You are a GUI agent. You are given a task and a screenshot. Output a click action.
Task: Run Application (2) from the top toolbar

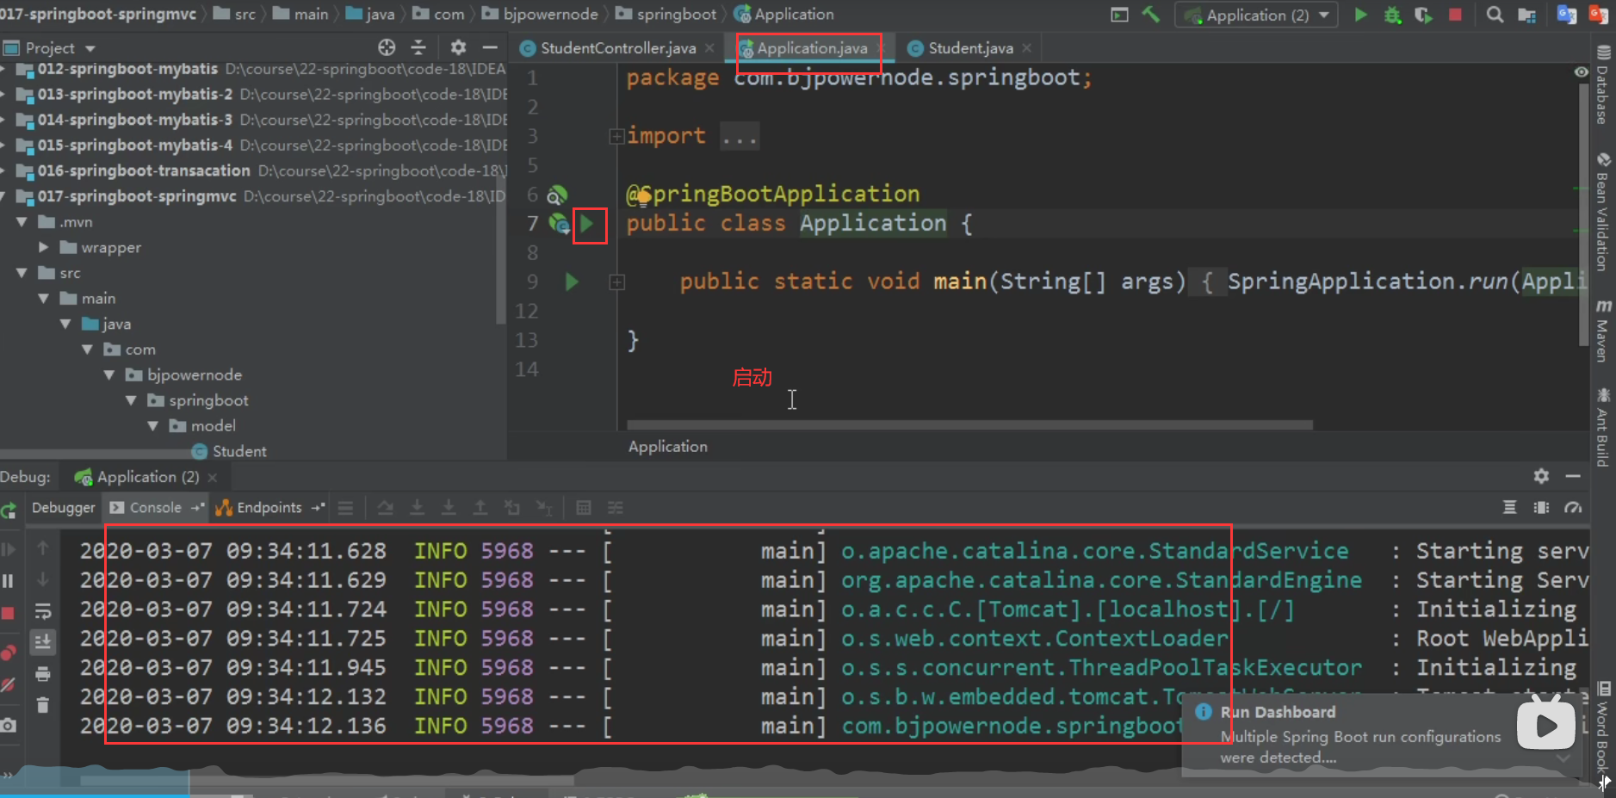click(x=1360, y=15)
